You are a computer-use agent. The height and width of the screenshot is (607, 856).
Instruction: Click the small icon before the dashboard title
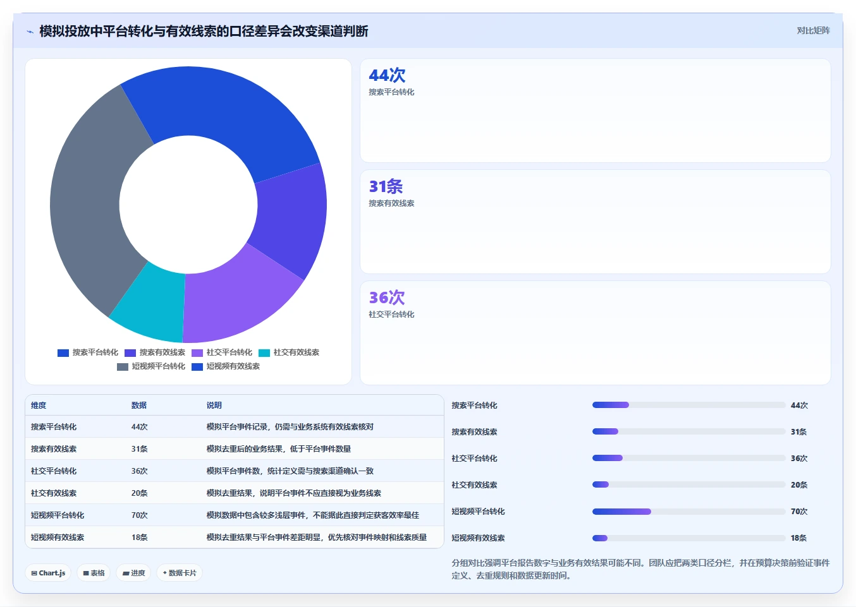point(30,32)
